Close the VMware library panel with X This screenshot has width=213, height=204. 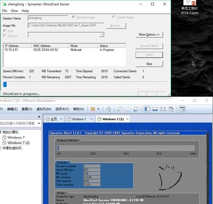click(39, 116)
